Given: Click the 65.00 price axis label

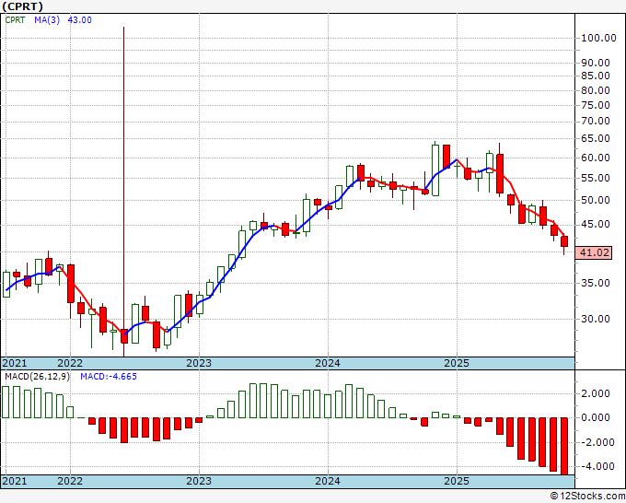Looking at the screenshot, I should pyautogui.click(x=596, y=138).
